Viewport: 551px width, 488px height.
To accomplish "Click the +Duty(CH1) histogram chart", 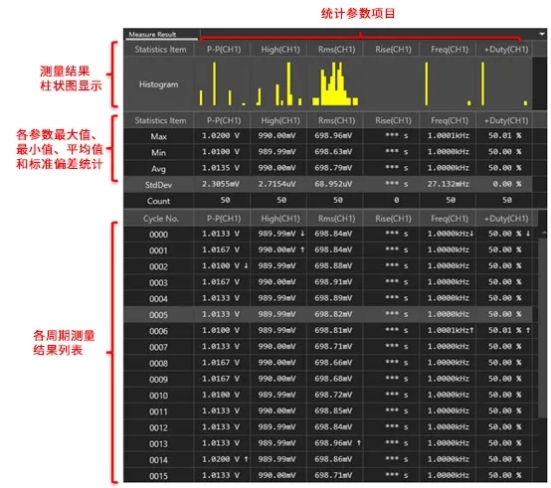I will coord(504,83).
